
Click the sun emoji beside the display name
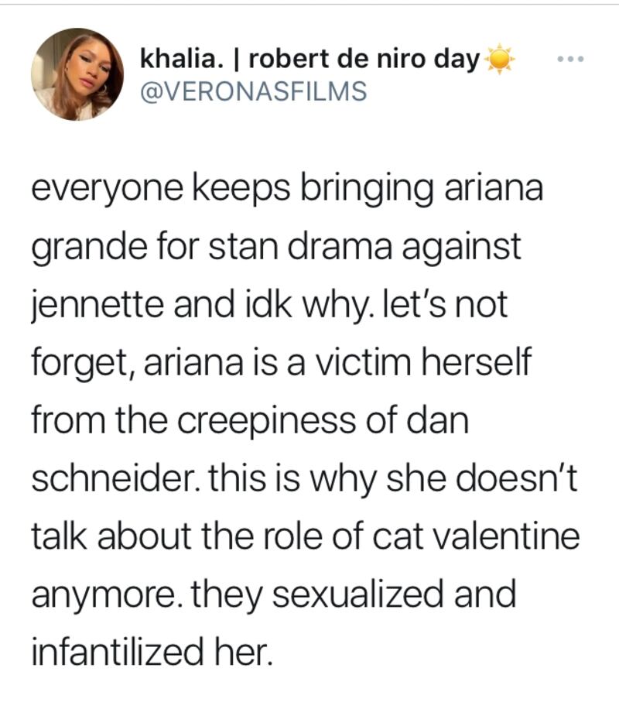(500, 60)
